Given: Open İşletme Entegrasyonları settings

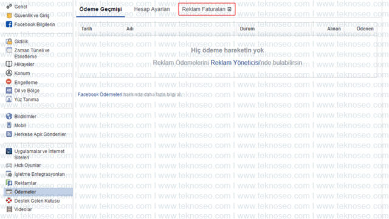Looking at the screenshot, I should [40, 175].
